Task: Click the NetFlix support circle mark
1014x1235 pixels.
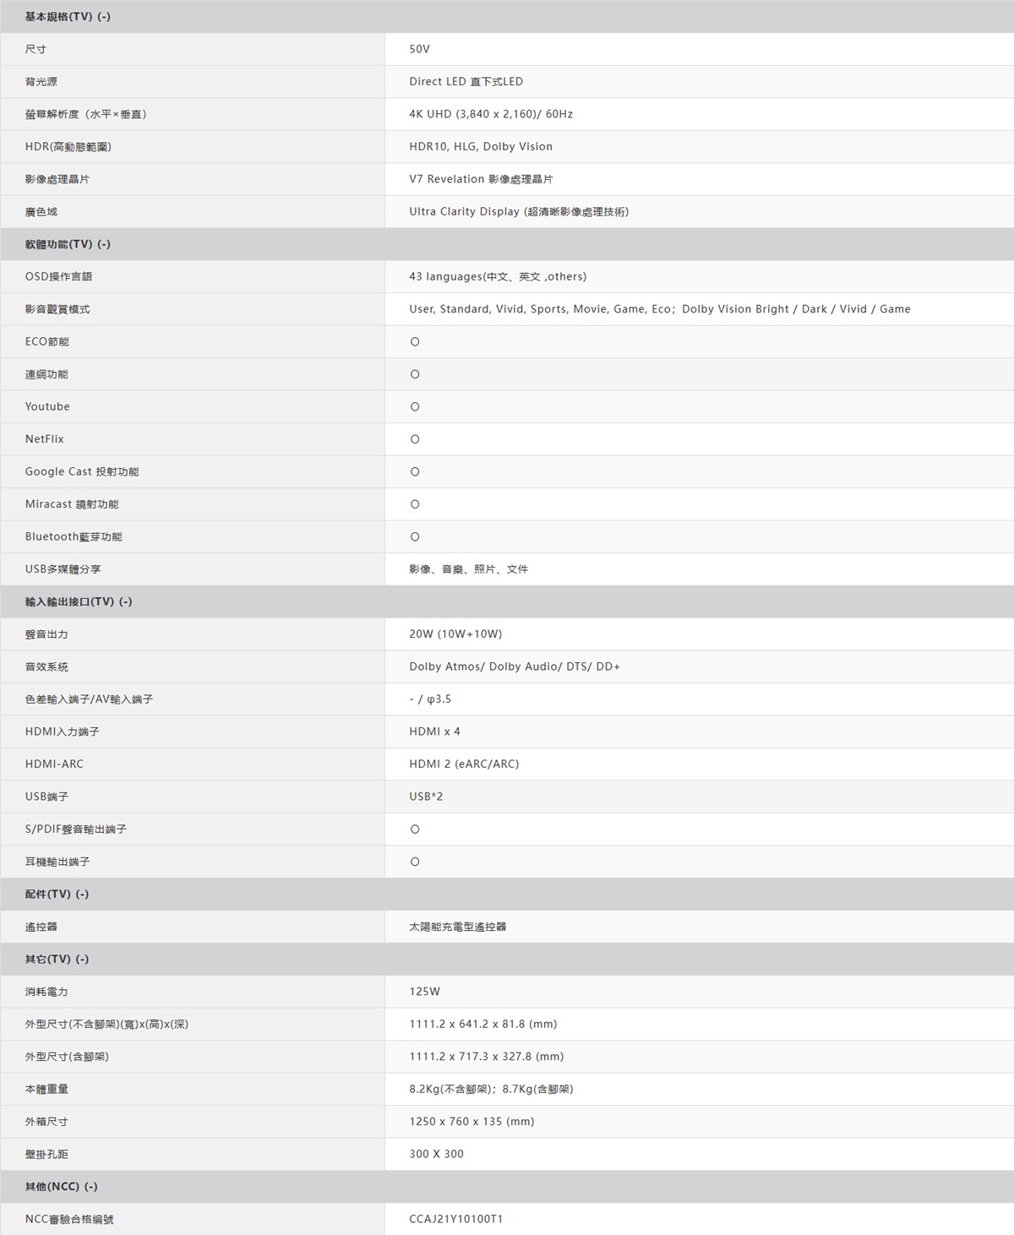Action: click(x=415, y=439)
